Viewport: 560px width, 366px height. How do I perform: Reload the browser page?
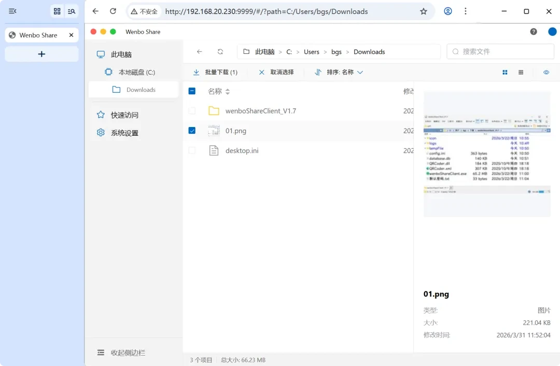pyautogui.click(x=113, y=11)
